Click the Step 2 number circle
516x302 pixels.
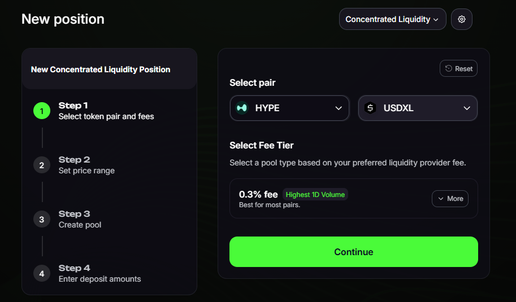[x=42, y=165]
